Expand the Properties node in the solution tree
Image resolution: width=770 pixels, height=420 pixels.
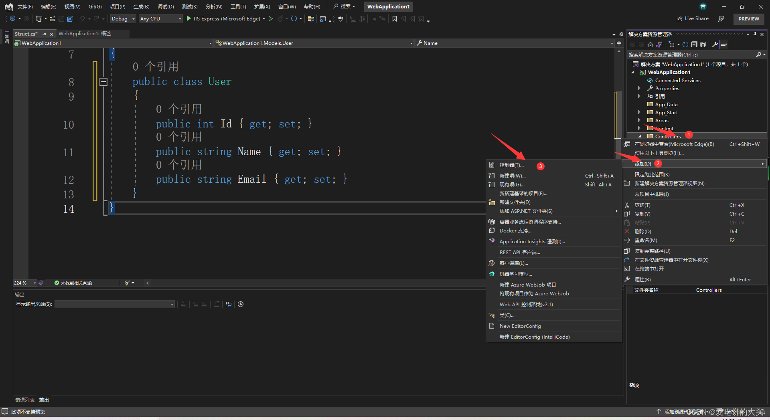pos(639,89)
